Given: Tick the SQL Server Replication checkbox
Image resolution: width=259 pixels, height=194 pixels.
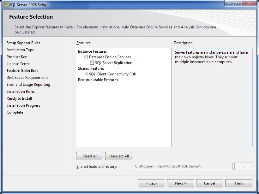Looking at the screenshot, I should 92,63.
